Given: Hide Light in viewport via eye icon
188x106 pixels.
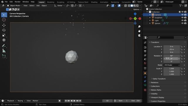Looking at the screenshot, I should [x=182, y=20].
